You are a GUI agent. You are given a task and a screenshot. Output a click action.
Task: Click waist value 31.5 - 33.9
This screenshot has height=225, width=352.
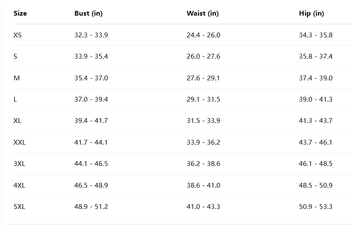(x=203, y=121)
